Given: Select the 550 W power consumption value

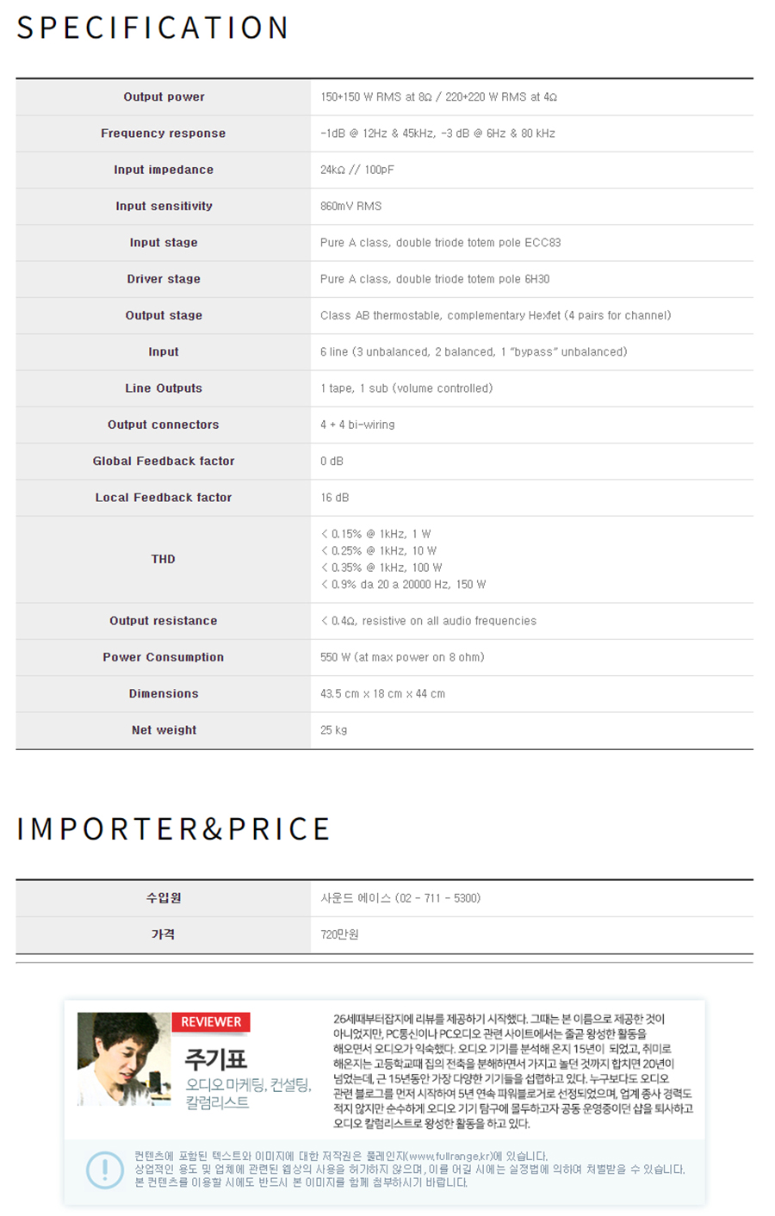Looking at the screenshot, I should pos(402,657).
